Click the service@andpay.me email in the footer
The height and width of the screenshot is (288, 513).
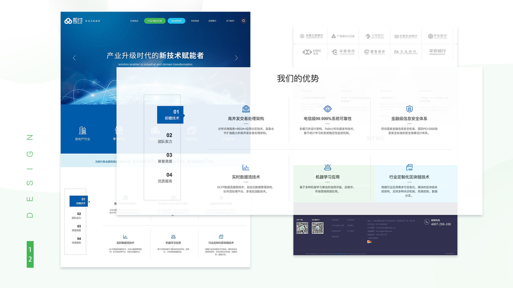384,231
